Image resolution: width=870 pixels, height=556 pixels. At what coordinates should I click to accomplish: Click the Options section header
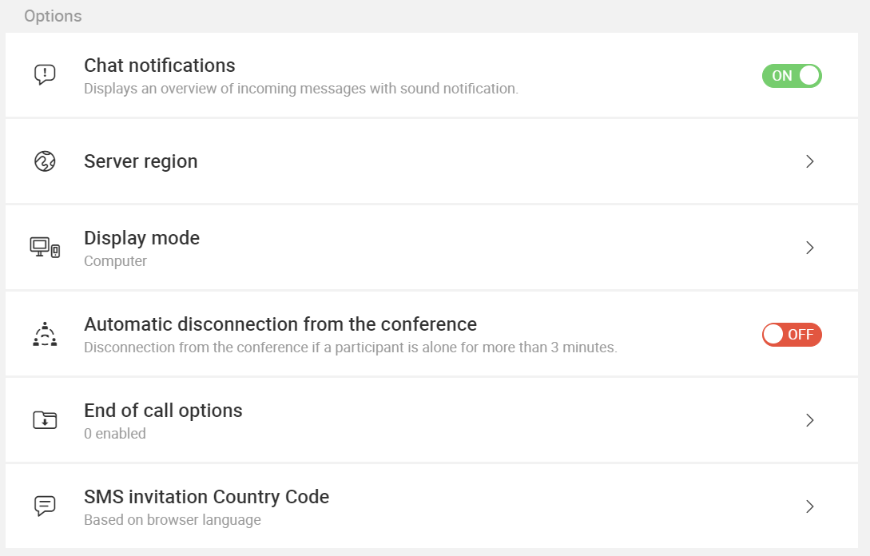53,16
